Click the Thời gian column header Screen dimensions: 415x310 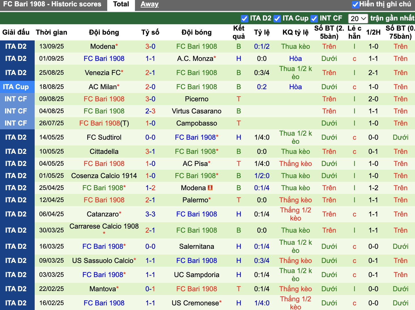[51, 32]
